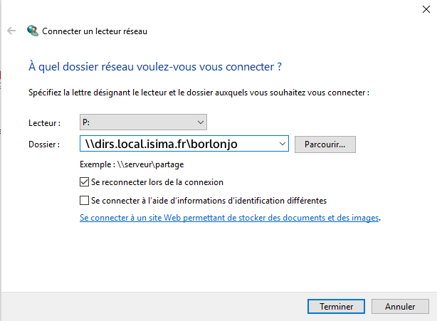Image resolution: width=437 pixels, height=321 pixels.
Task: Click the different credentials checkbox label text
Action: (x=209, y=201)
